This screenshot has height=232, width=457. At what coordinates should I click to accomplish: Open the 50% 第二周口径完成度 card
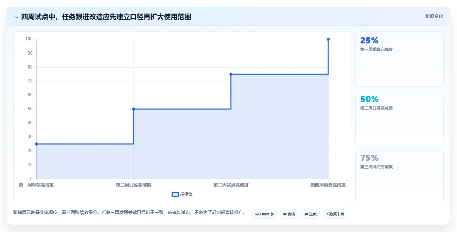pyautogui.click(x=400, y=118)
